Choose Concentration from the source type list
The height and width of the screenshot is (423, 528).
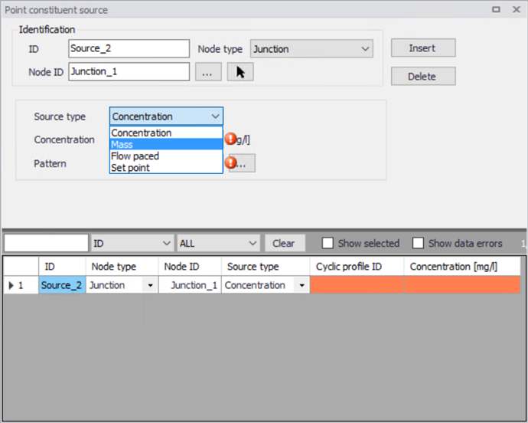tap(166, 133)
